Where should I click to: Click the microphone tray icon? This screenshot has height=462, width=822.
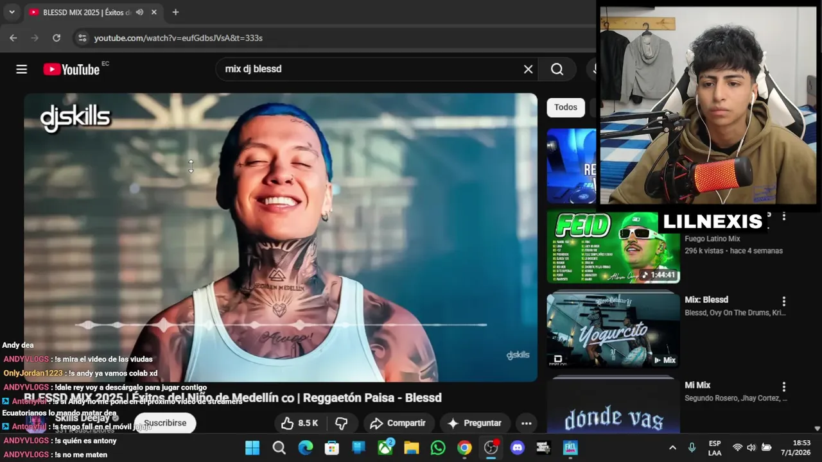coord(692,448)
